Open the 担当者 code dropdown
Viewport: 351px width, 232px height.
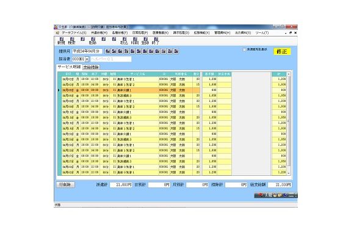[x=87, y=59]
